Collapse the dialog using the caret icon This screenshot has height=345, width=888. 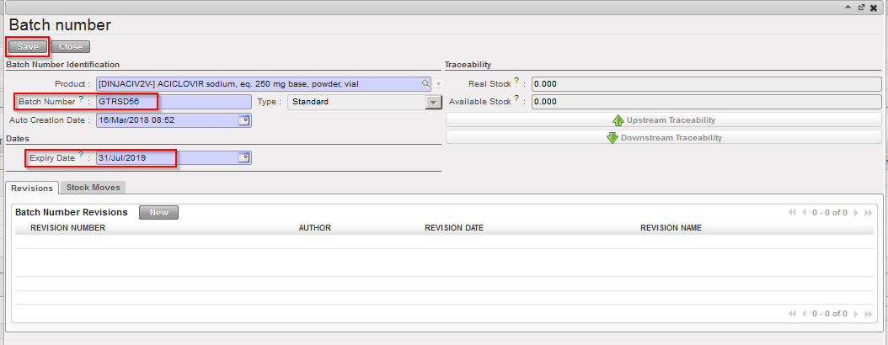(x=849, y=7)
